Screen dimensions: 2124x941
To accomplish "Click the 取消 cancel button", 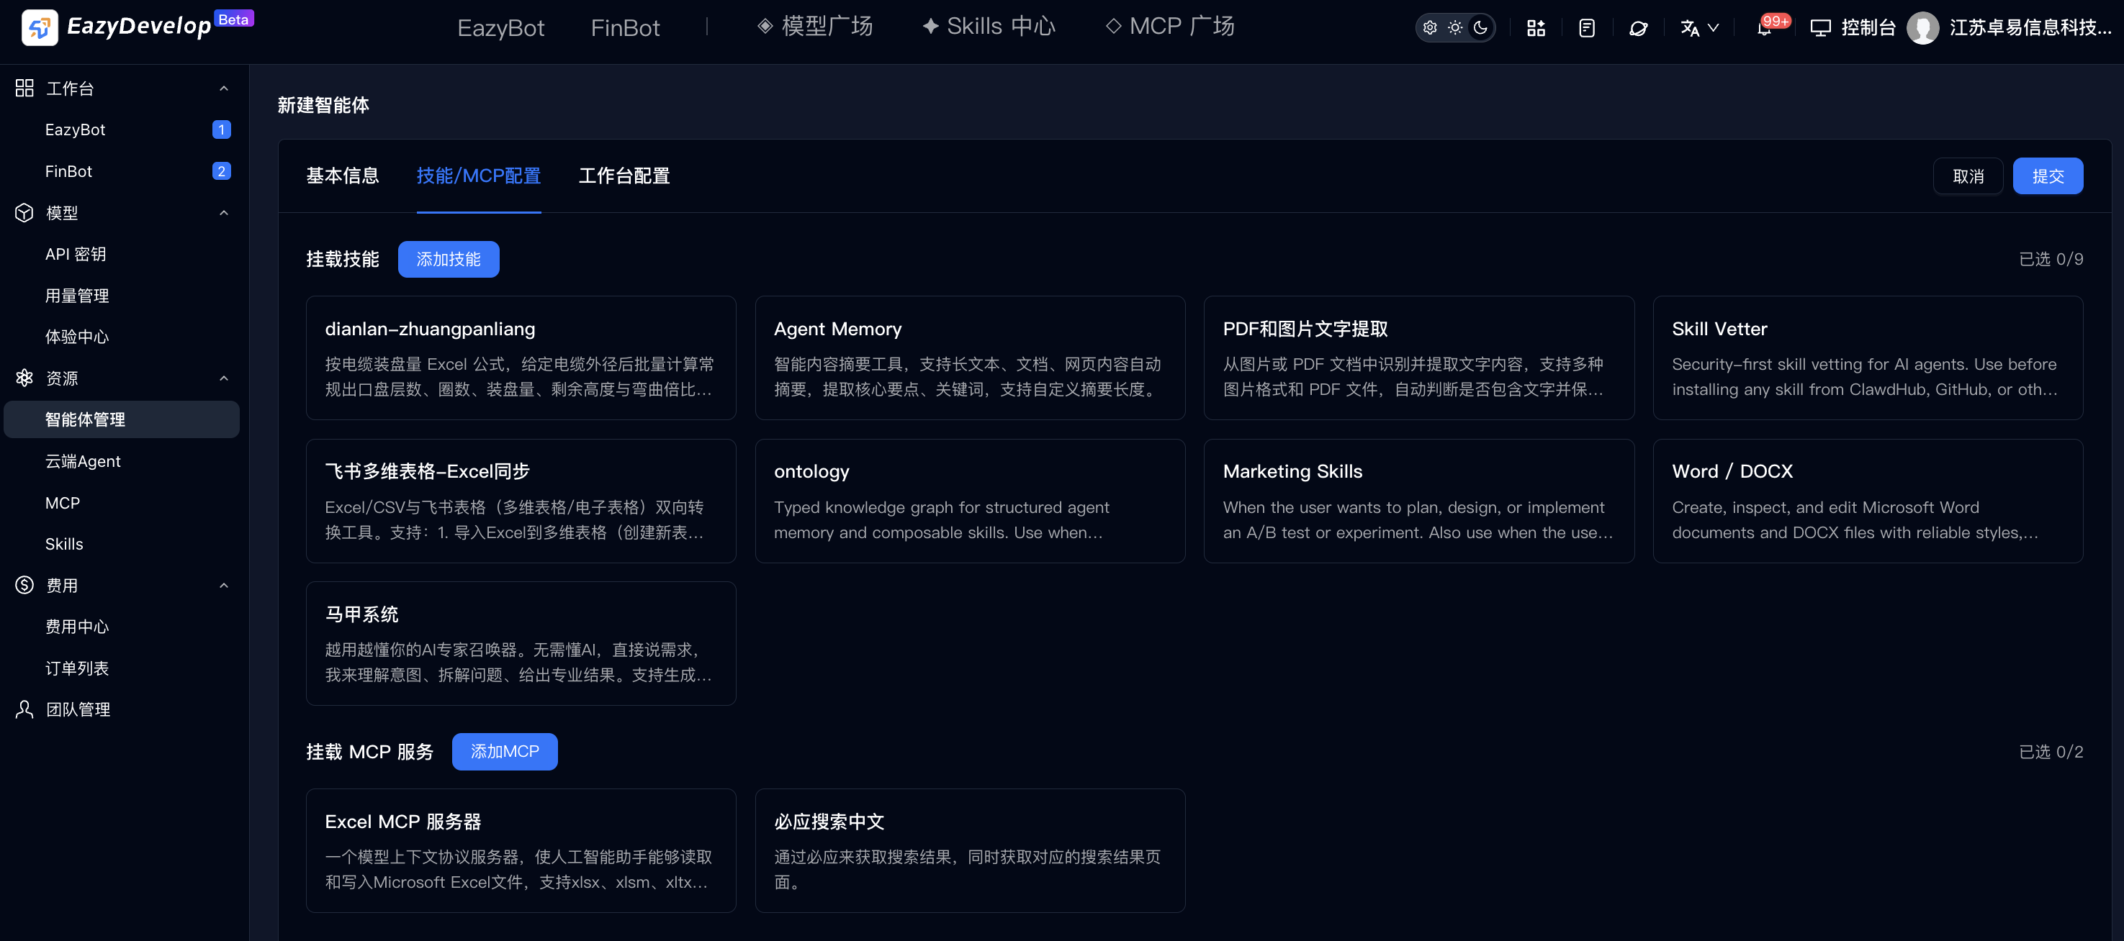I will click(x=1967, y=176).
